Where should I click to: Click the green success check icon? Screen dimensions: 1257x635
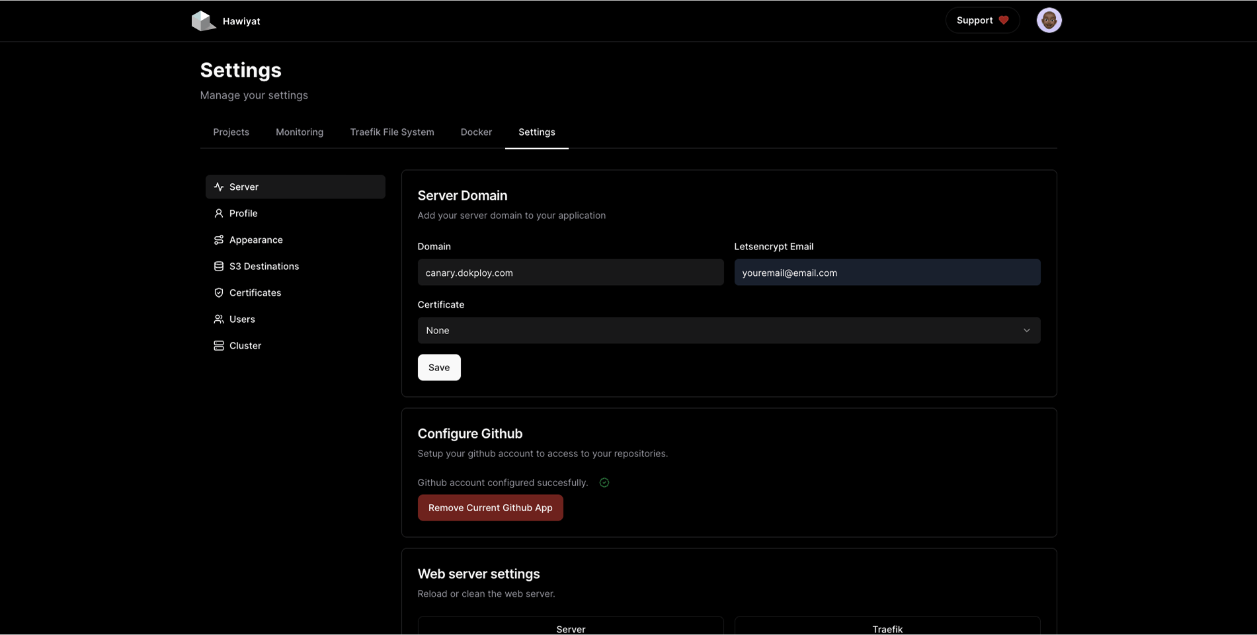[604, 483]
